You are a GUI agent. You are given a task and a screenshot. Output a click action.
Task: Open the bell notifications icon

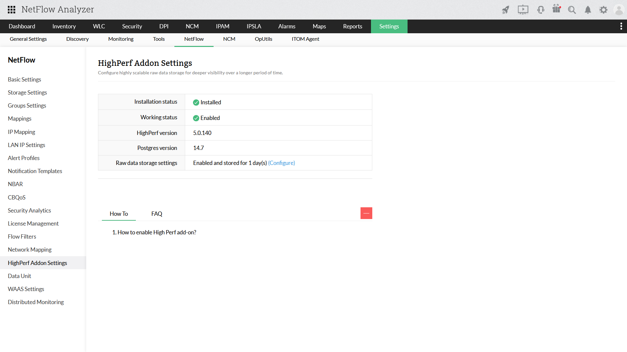[x=588, y=10]
